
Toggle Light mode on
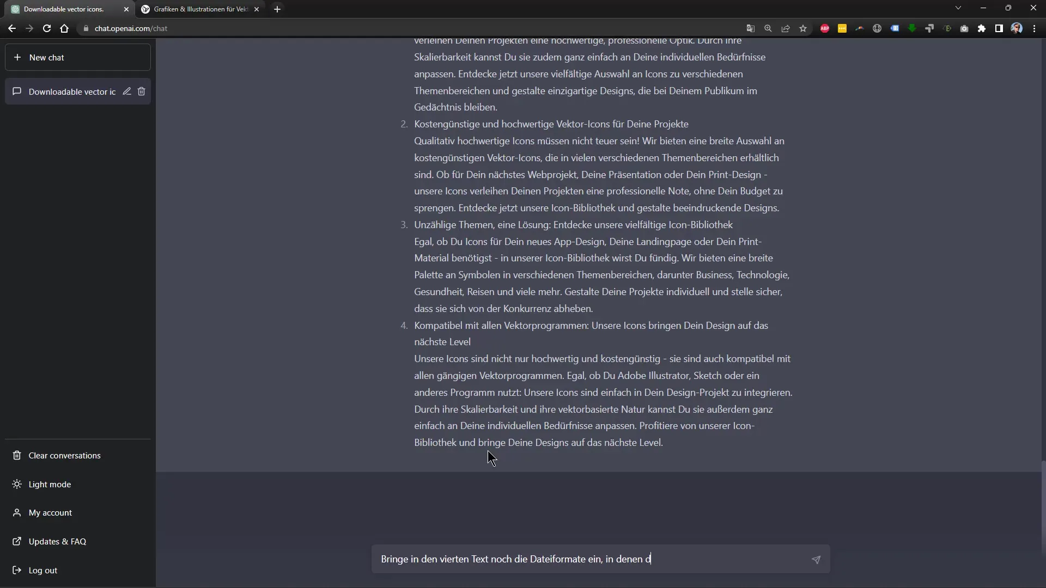50,485
